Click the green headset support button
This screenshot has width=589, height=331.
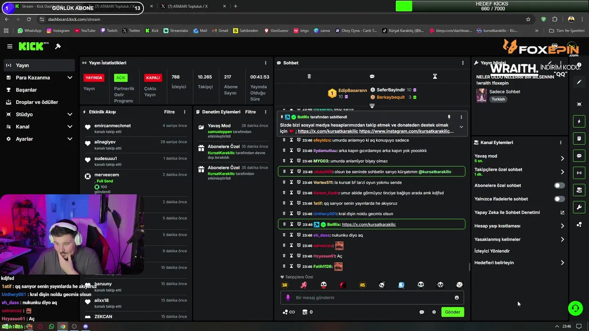(575, 308)
